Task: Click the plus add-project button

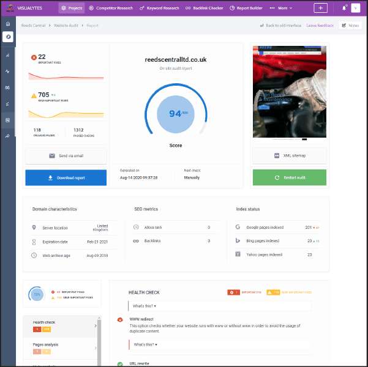Action: [320, 8]
